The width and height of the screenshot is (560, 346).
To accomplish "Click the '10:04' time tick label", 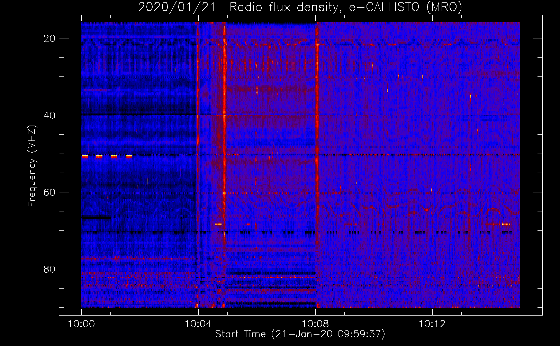I will point(198,324).
